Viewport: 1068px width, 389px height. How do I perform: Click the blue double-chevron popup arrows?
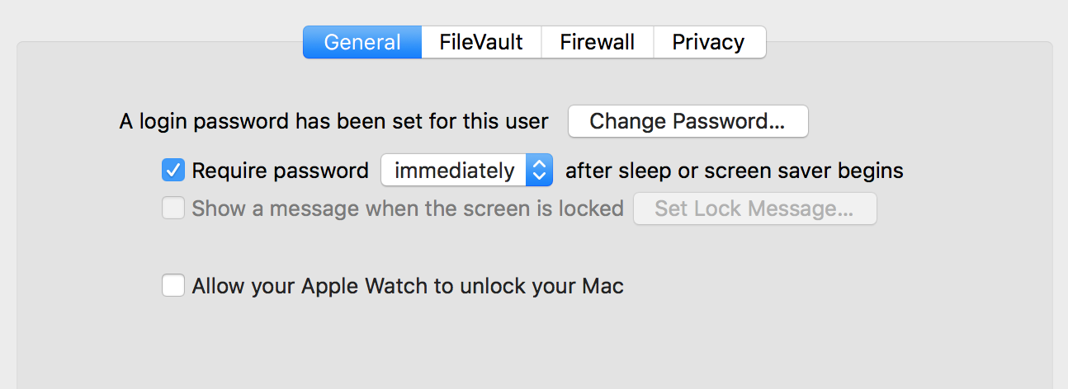coord(539,171)
